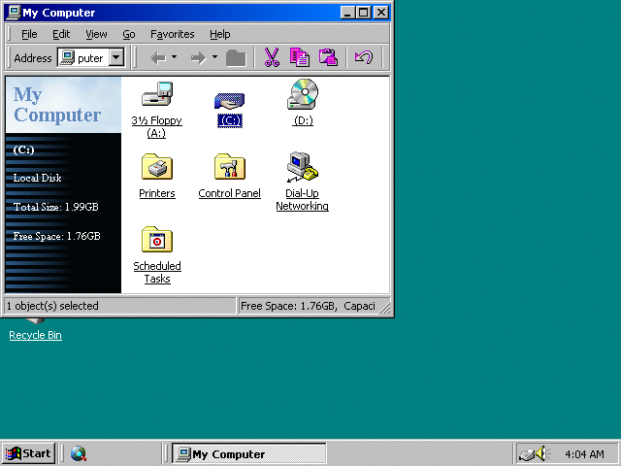The height and width of the screenshot is (466, 621).
Task: Launch Internet Explorer from Quick Launch
Action: [79, 453]
